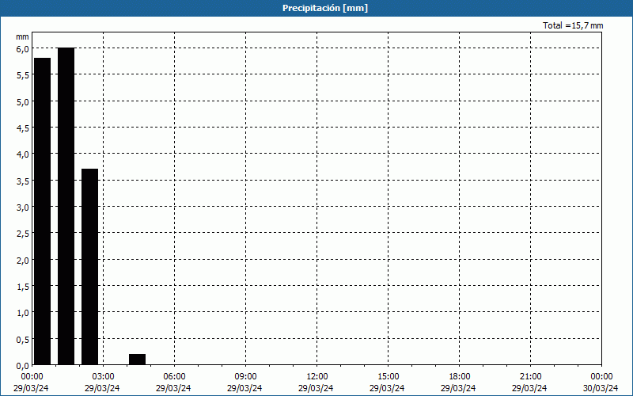This screenshot has height=396, width=633.
Task: Click the 'mm' unit label on the y-axis
Action: (23, 36)
